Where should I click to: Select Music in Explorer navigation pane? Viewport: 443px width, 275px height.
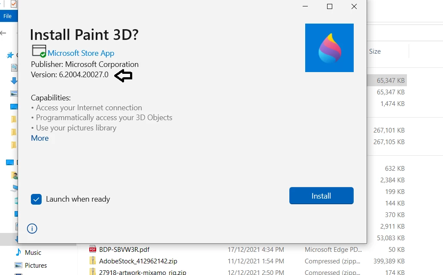33,252
